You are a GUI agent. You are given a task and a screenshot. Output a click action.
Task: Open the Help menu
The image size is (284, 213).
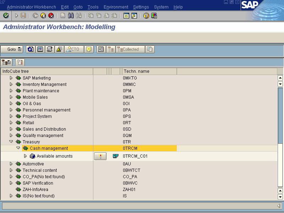178,7
